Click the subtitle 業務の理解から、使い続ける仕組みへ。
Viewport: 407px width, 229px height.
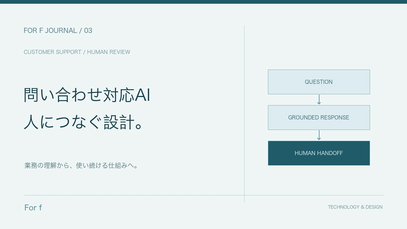81,166
